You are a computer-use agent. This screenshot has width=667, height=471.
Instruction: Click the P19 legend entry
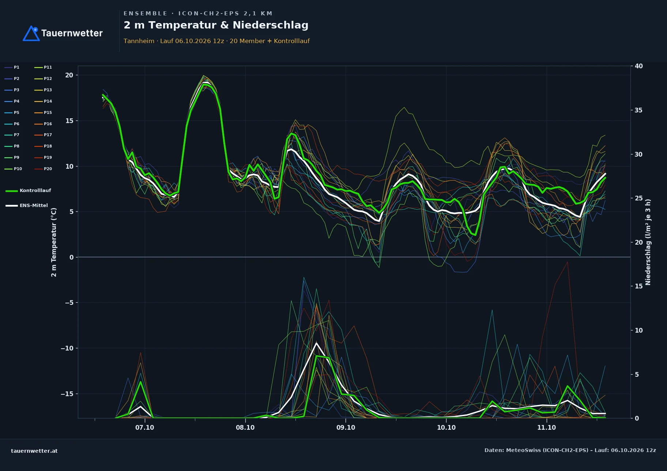[43, 157]
